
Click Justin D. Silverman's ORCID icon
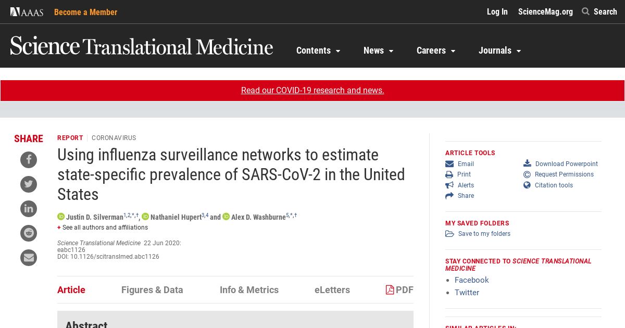click(x=61, y=217)
